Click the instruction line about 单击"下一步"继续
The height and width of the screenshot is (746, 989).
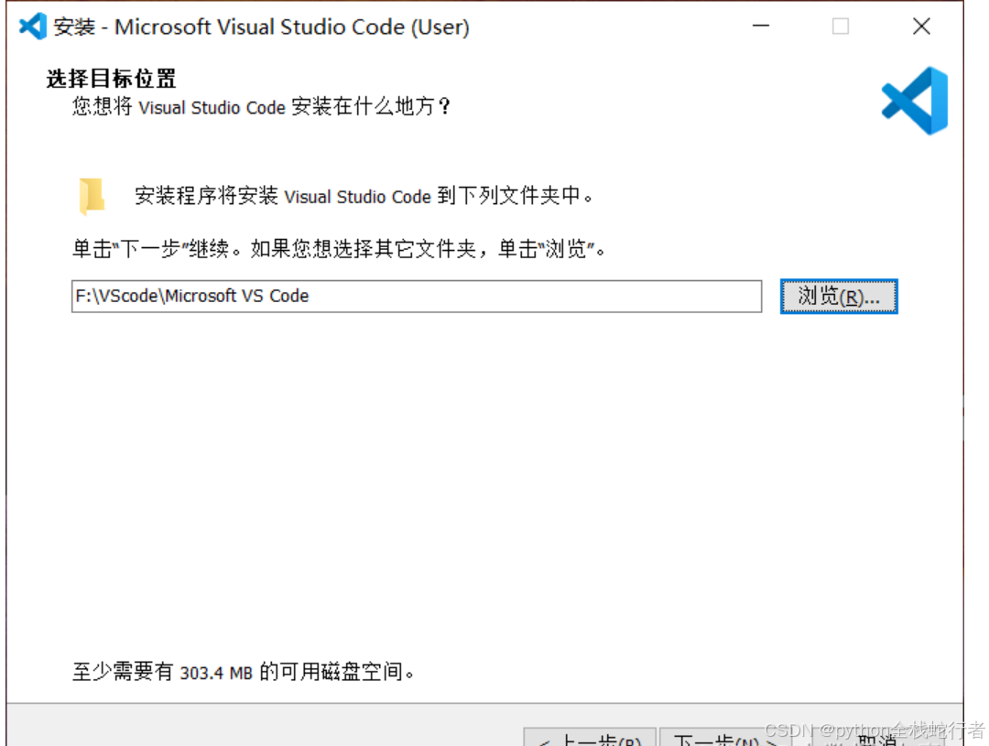pyautogui.click(x=340, y=248)
